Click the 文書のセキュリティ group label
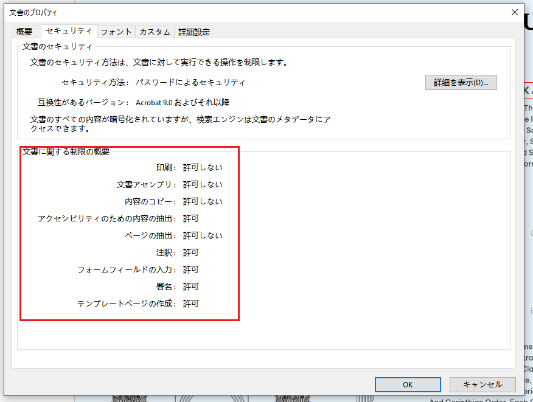This screenshot has height=402, width=533. (x=57, y=47)
